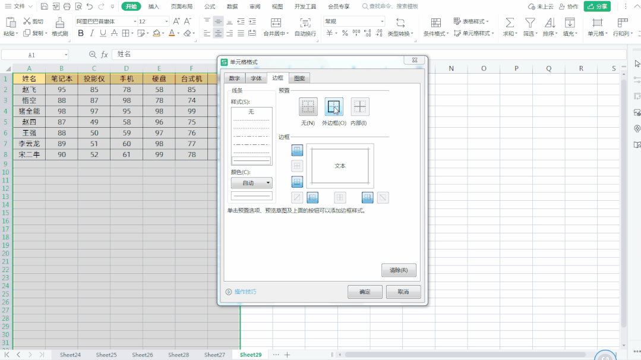Switch to the 数字 tab in the dialog
Viewport: 641px width, 360px height.
234,78
